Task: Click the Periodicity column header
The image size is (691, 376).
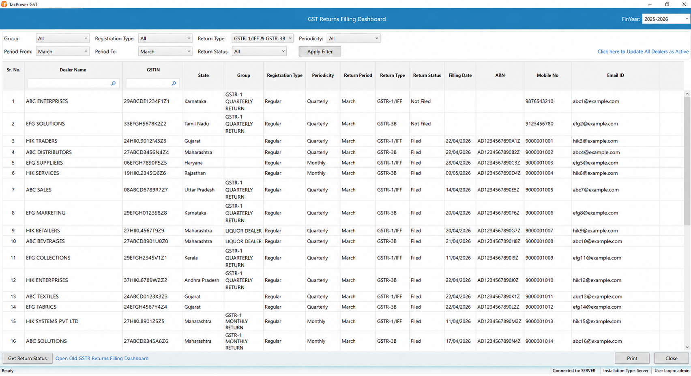Action: click(x=323, y=75)
